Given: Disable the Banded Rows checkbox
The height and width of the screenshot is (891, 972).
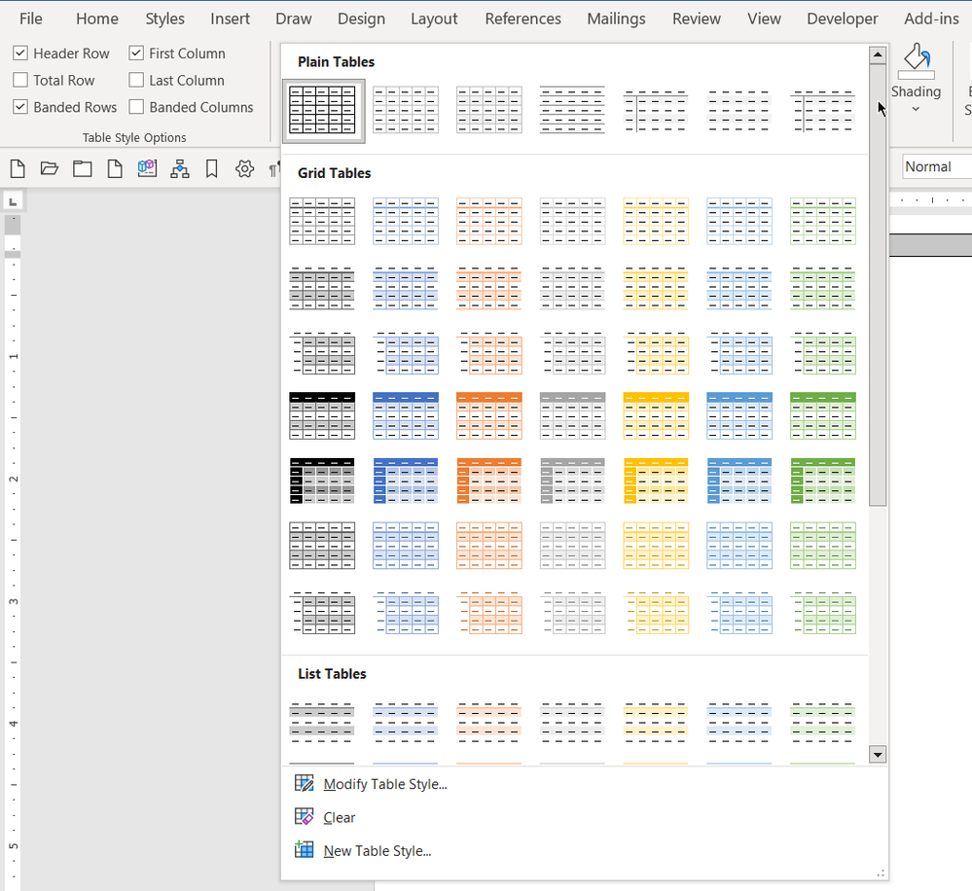Looking at the screenshot, I should tap(20, 107).
